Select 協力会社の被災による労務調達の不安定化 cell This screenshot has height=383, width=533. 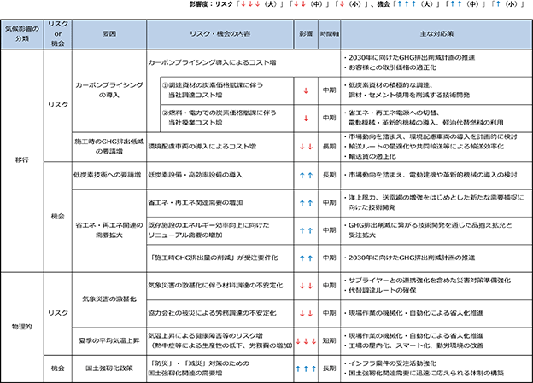220,313
